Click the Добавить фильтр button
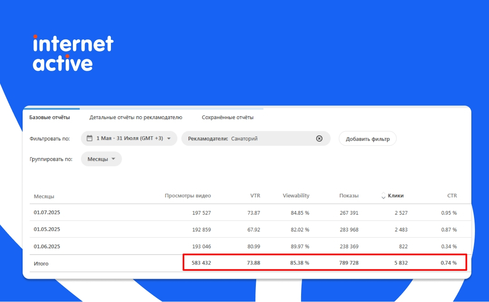This screenshot has height=302, width=489. pyautogui.click(x=368, y=139)
